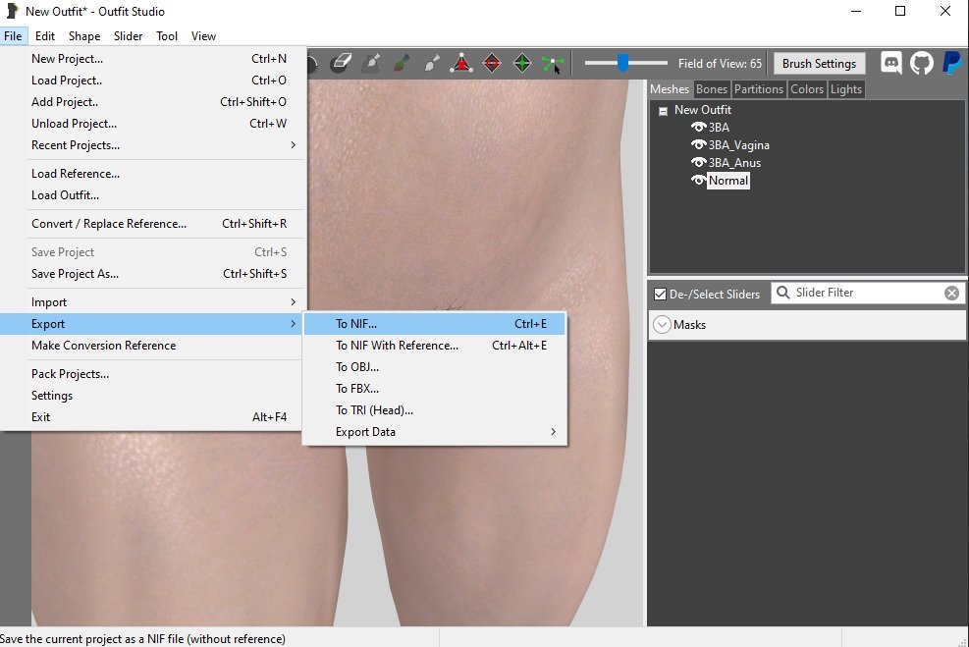969x647 pixels.
Task: Select the eraser-shaped brush tool icon
Action: click(341, 64)
